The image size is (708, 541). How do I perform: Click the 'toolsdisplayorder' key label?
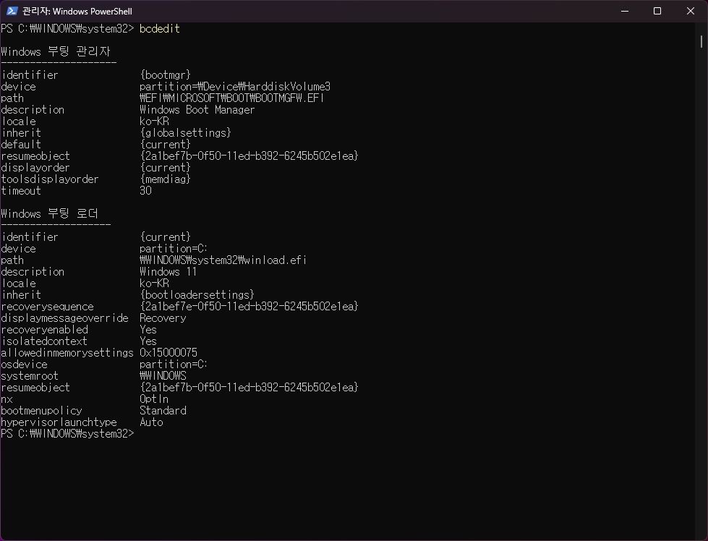click(x=50, y=179)
